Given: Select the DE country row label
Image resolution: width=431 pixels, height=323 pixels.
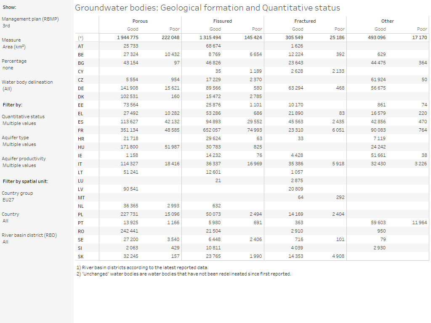Looking at the screenshot, I should [x=81, y=88].
